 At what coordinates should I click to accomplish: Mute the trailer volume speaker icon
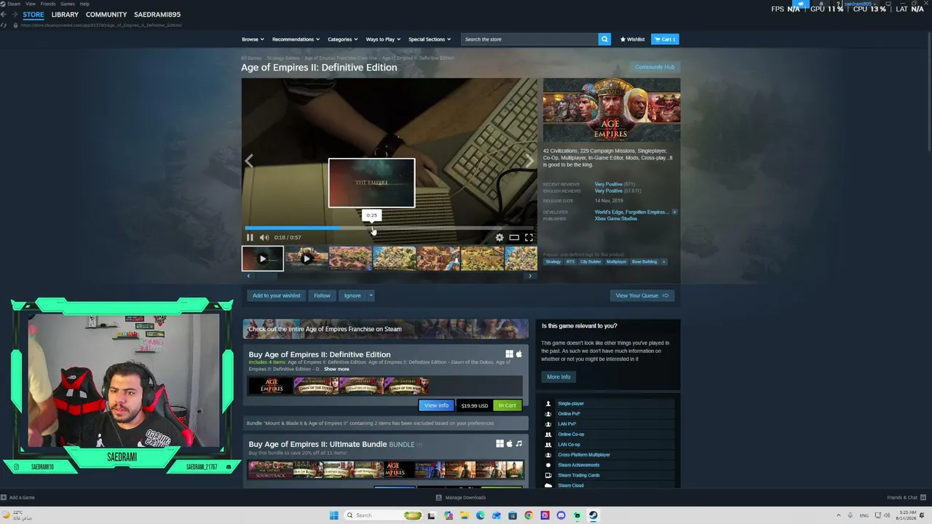pyautogui.click(x=264, y=237)
